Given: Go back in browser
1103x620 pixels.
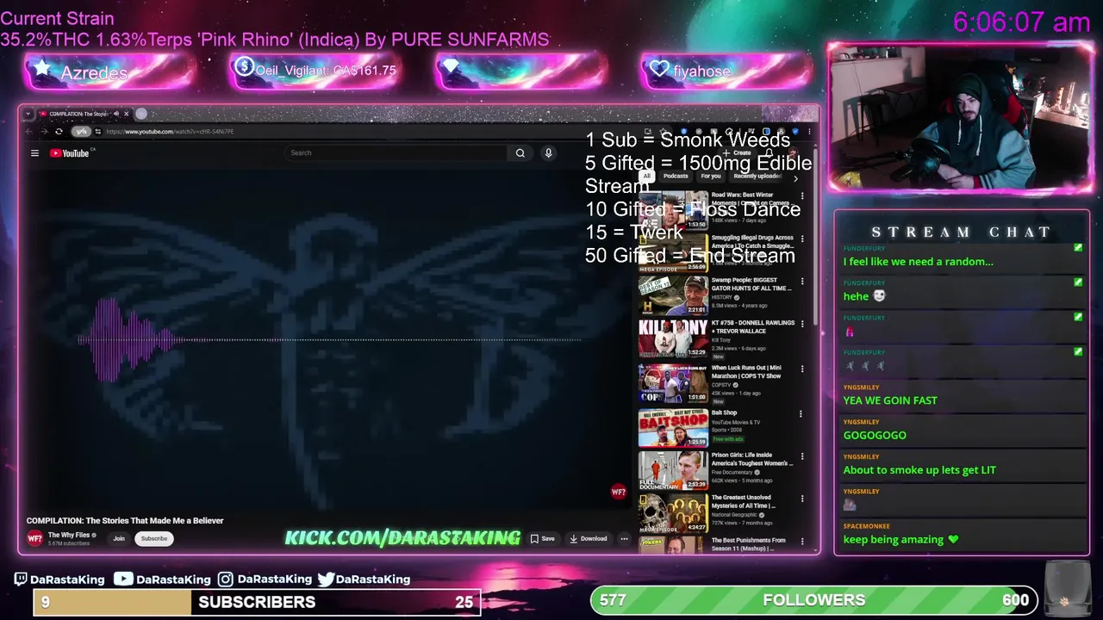Looking at the screenshot, I should [x=28, y=132].
